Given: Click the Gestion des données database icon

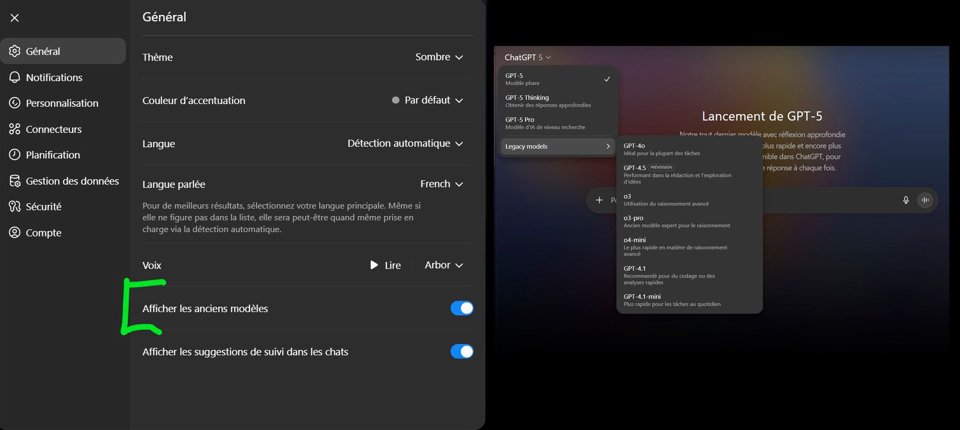Looking at the screenshot, I should pos(15,181).
